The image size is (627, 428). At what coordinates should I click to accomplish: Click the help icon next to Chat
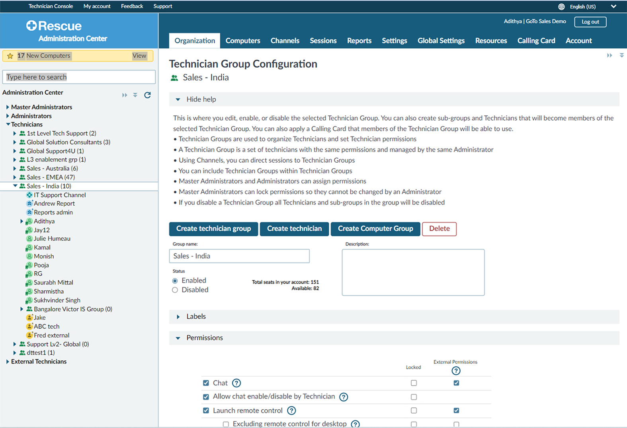236,383
